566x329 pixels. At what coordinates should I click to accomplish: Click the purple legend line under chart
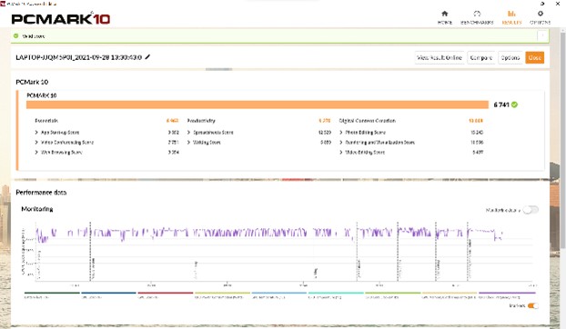[507, 293]
